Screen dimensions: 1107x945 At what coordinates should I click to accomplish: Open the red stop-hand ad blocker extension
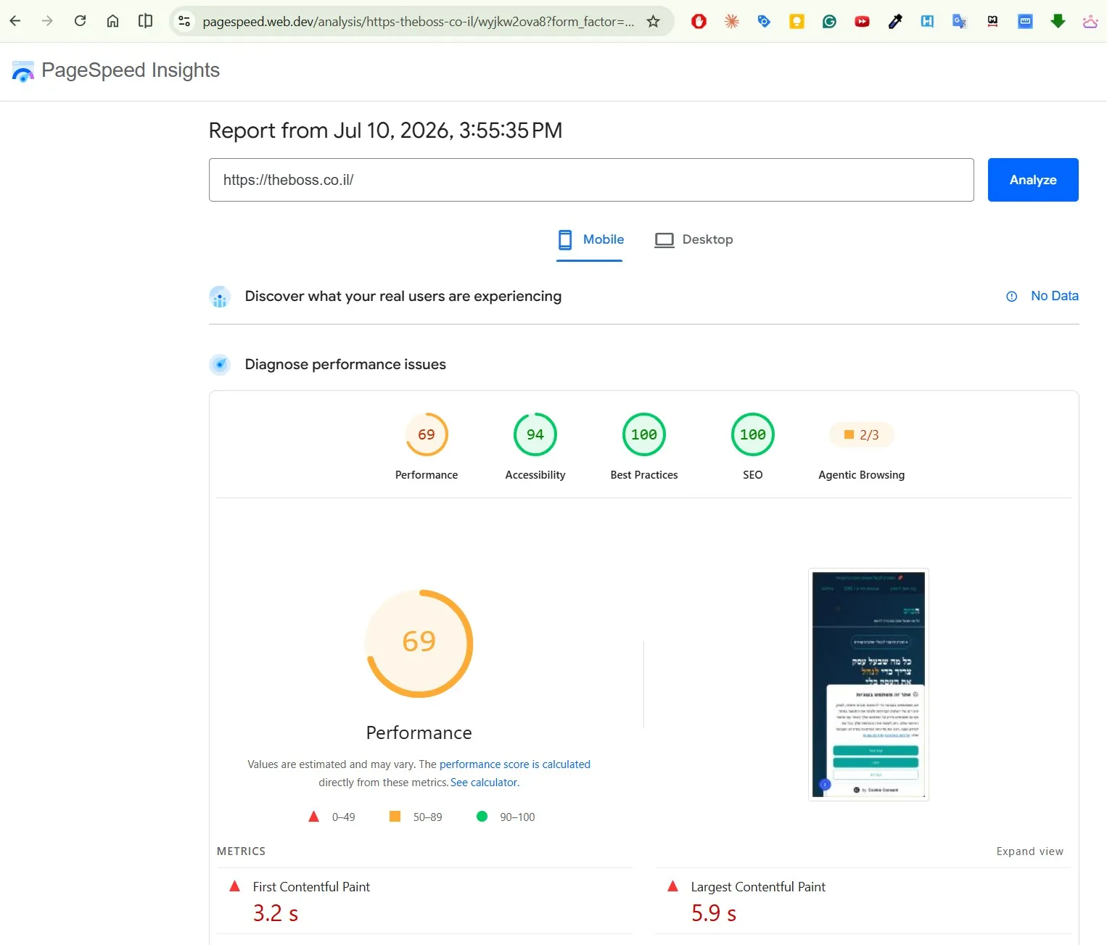click(699, 21)
